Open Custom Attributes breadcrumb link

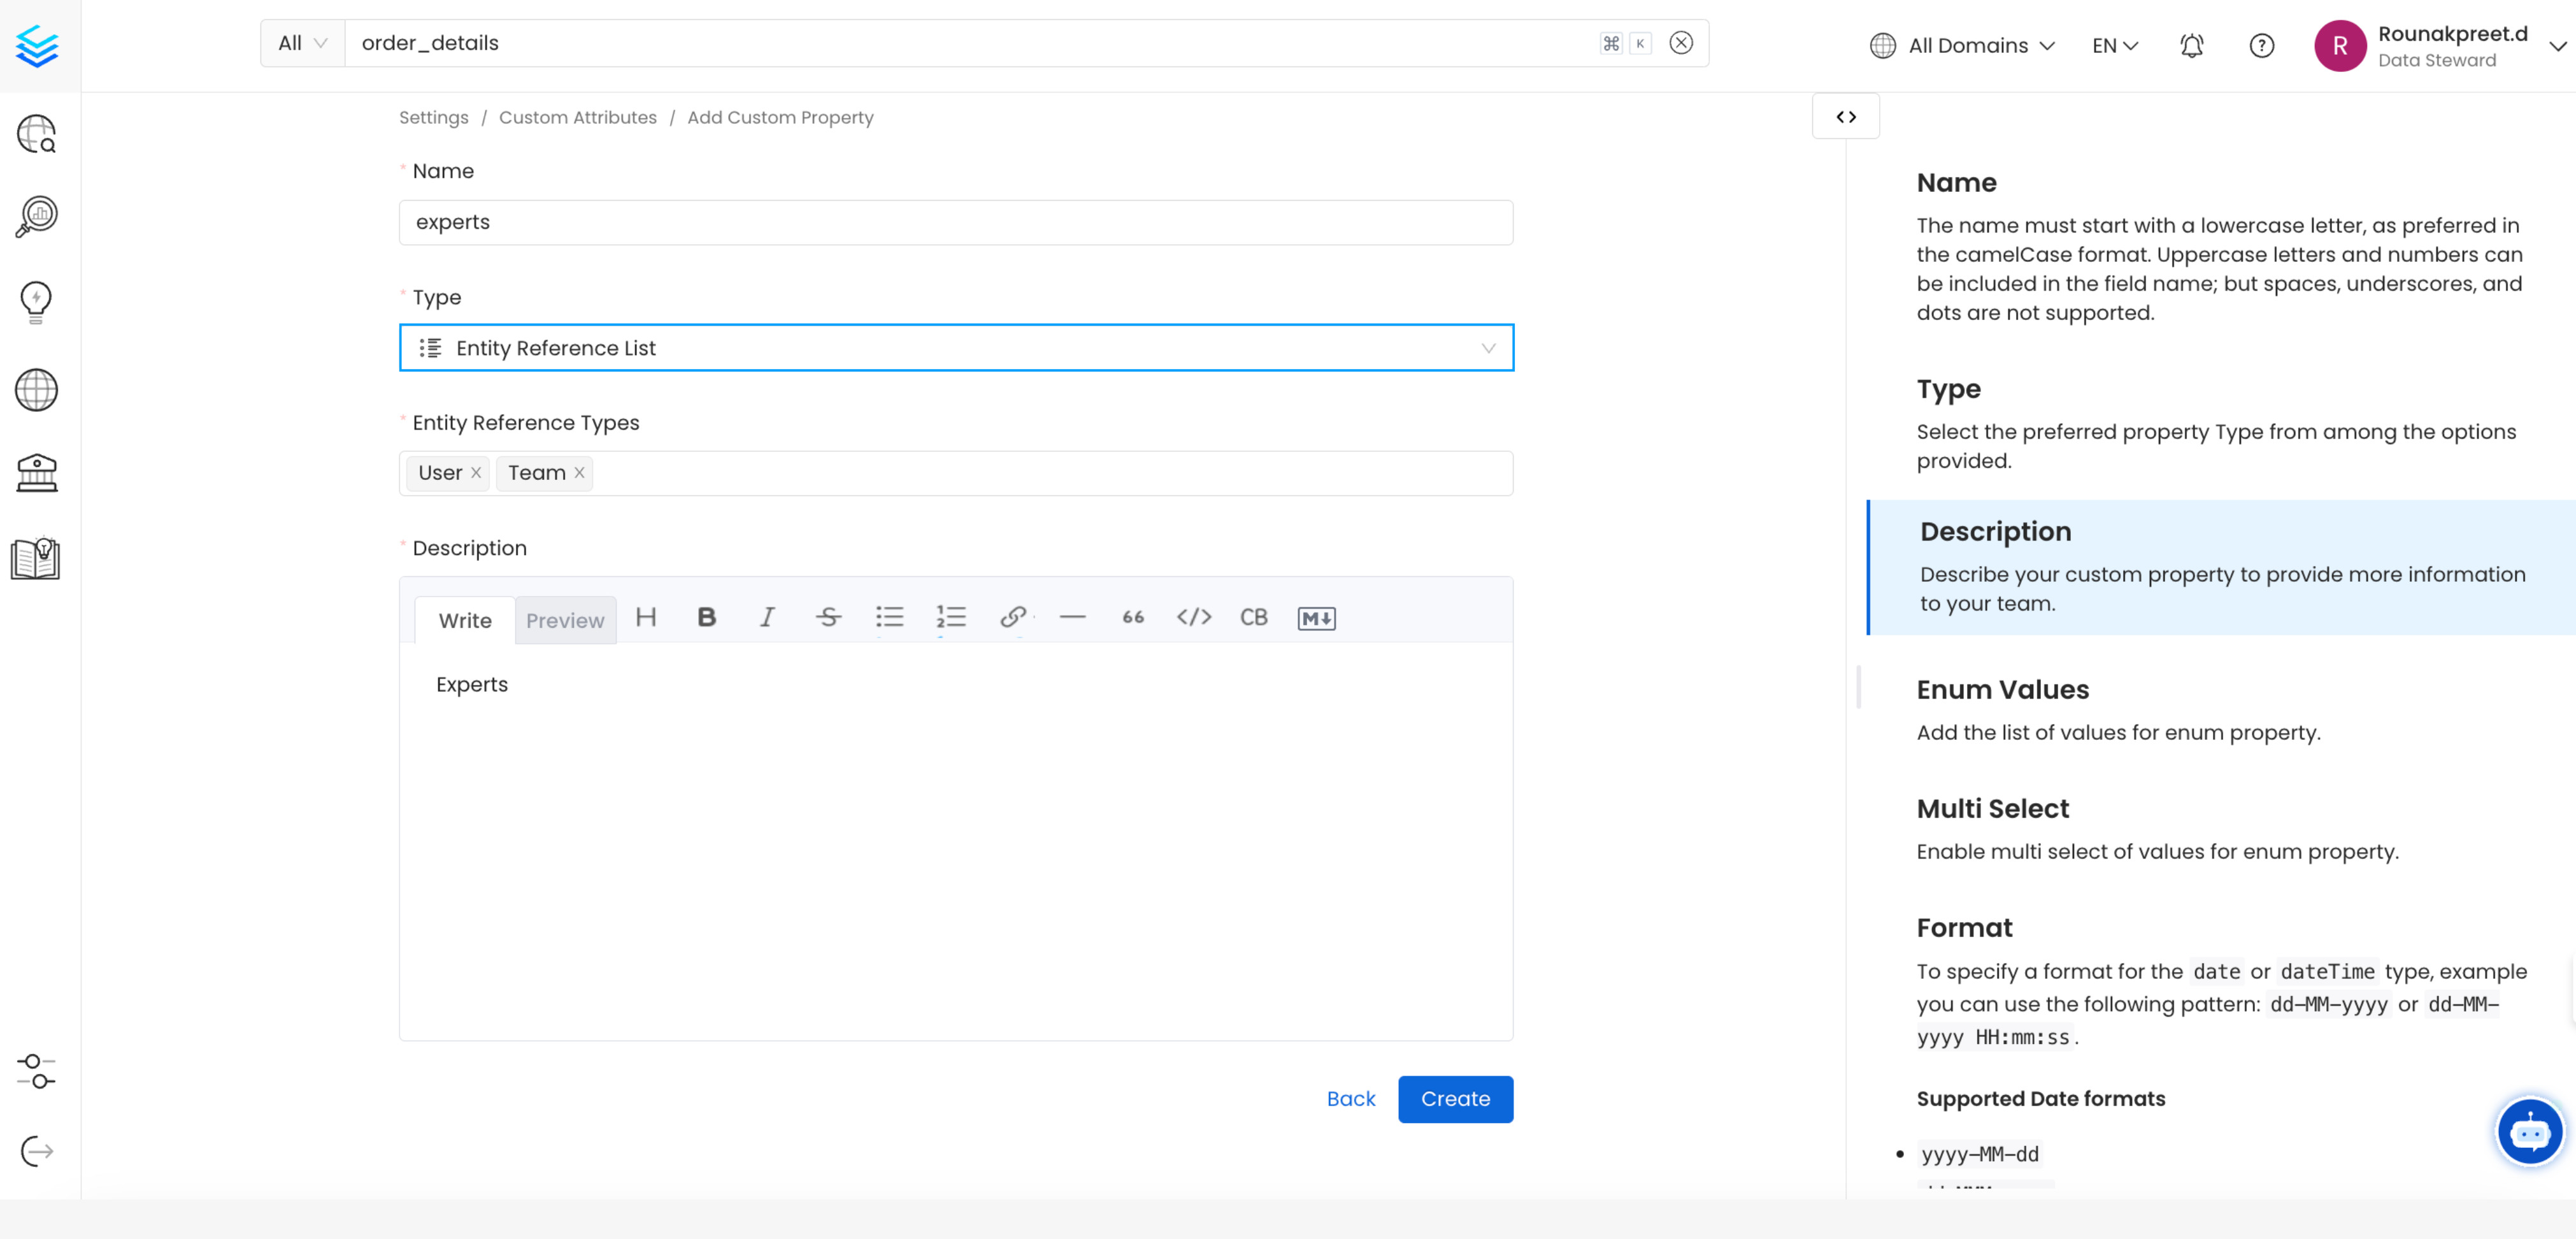pyautogui.click(x=577, y=117)
